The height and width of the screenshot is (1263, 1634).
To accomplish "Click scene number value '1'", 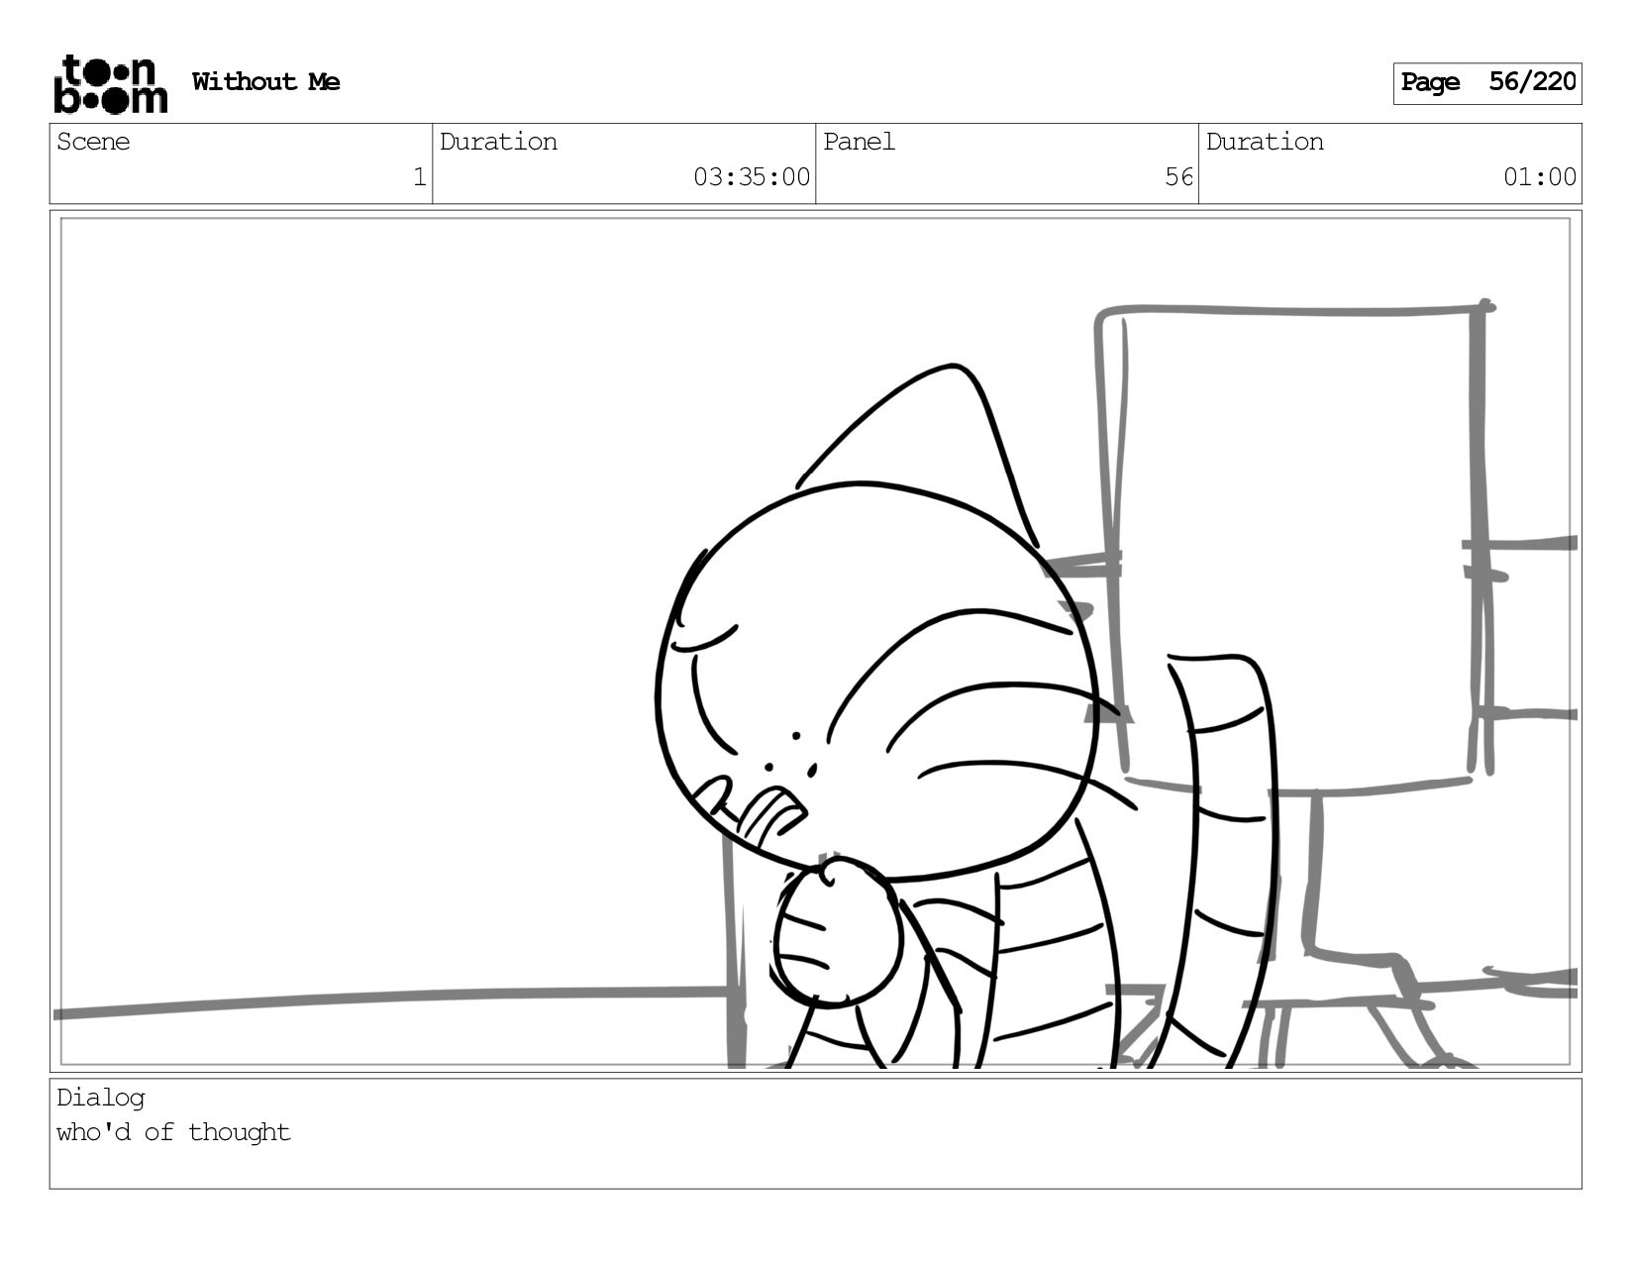I will click(419, 177).
